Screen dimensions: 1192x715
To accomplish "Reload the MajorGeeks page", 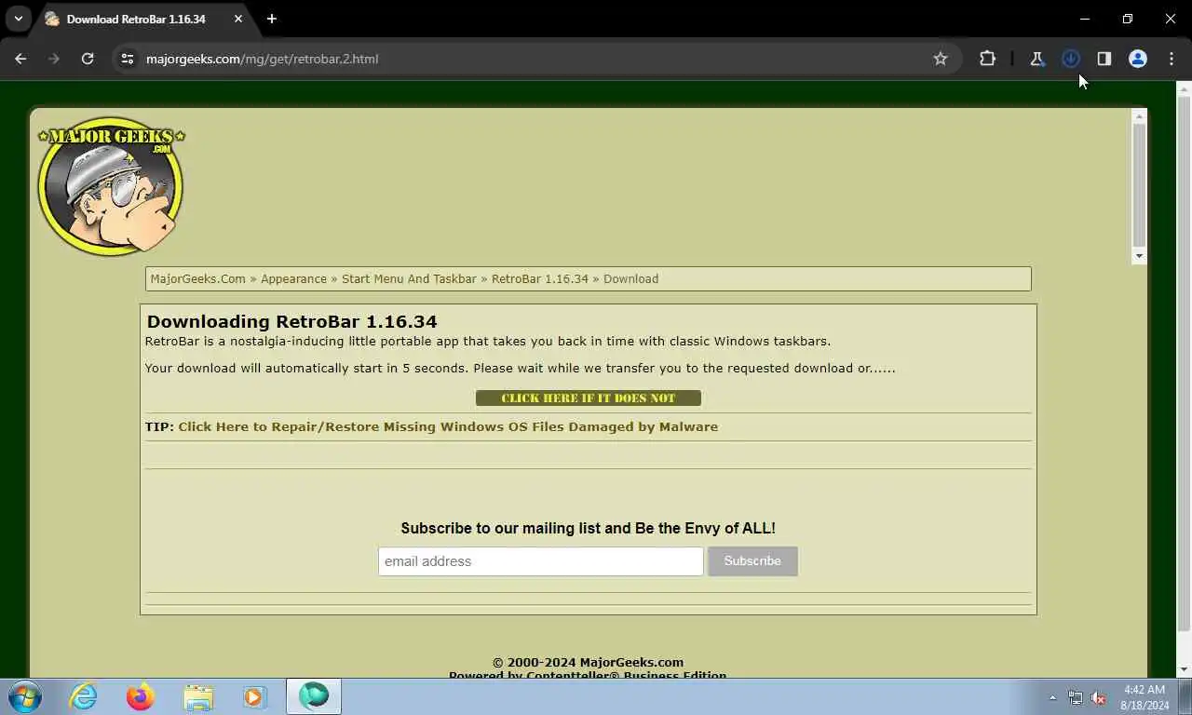I will 88,59.
